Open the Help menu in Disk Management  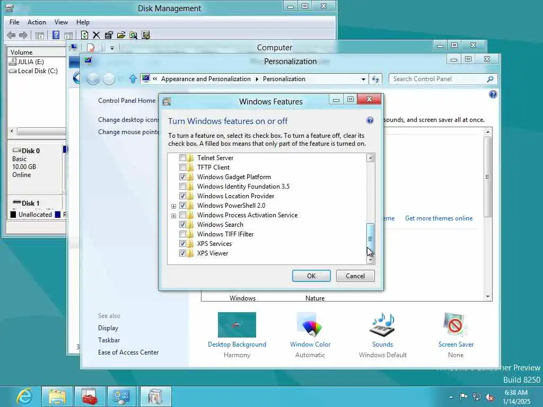click(x=83, y=22)
